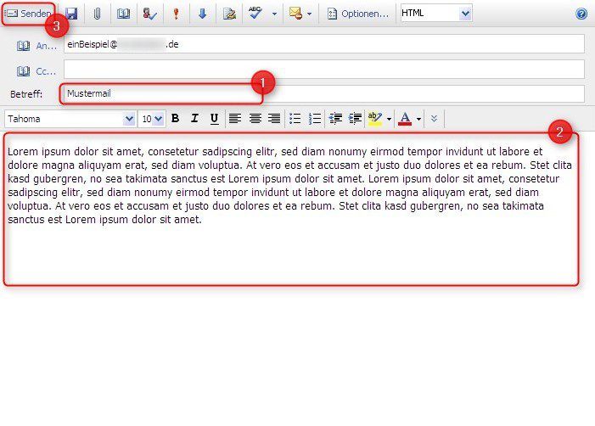Save the draft with floppy disk icon
Image resolution: width=595 pixels, height=426 pixels.
71,14
